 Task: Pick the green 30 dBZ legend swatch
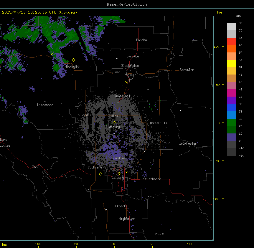point(232,123)
